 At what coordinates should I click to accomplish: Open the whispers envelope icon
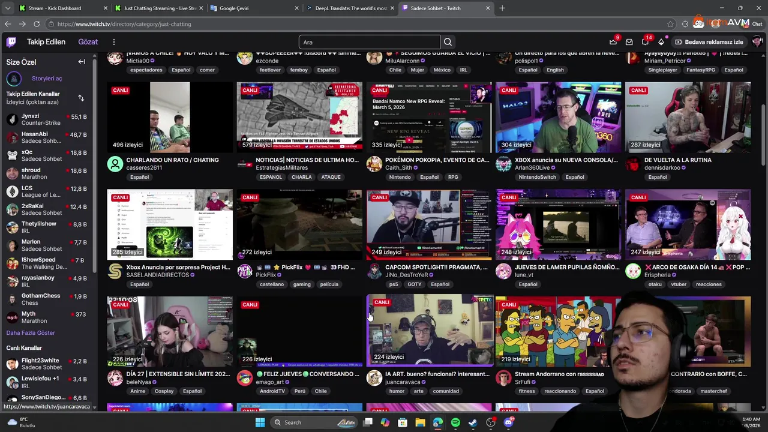pyautogui.click(x=629, y=42)
